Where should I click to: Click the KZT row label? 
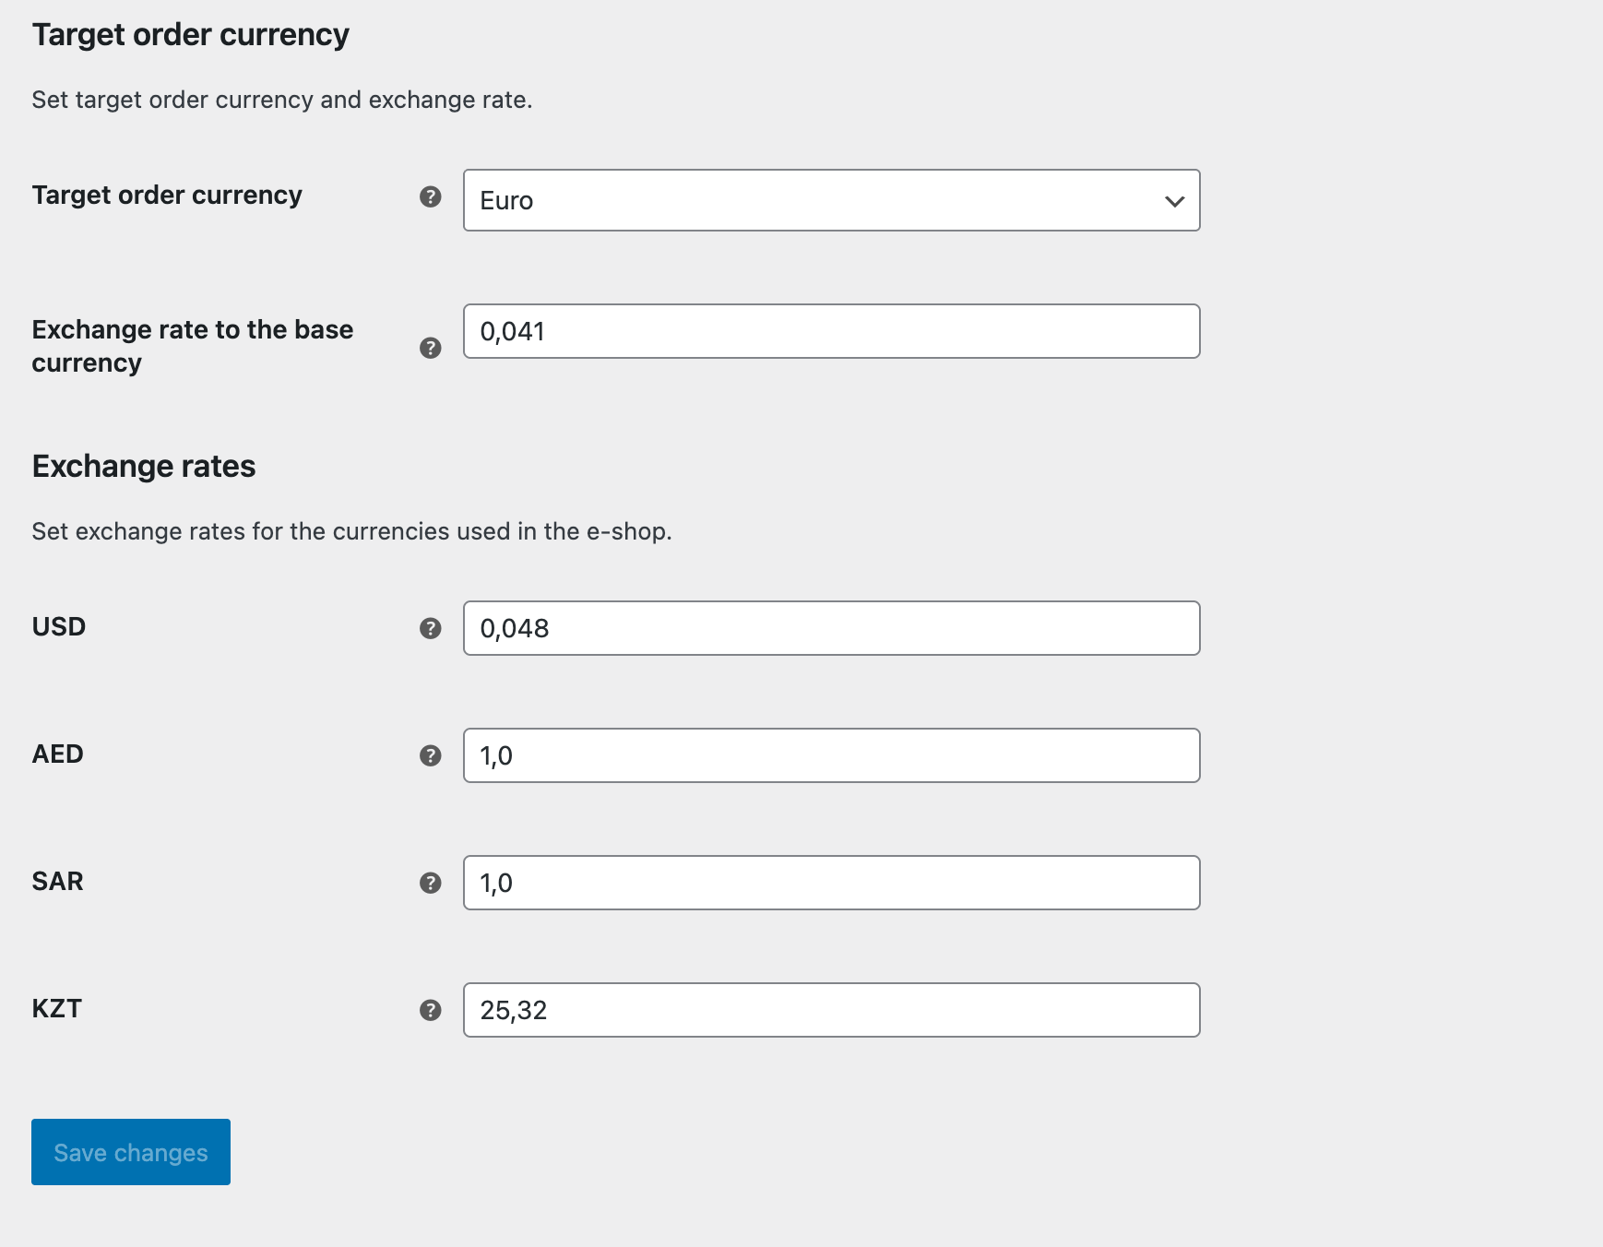point(57,1009)
